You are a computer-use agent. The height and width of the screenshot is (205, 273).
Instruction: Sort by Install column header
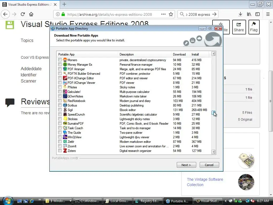(199, 54)
